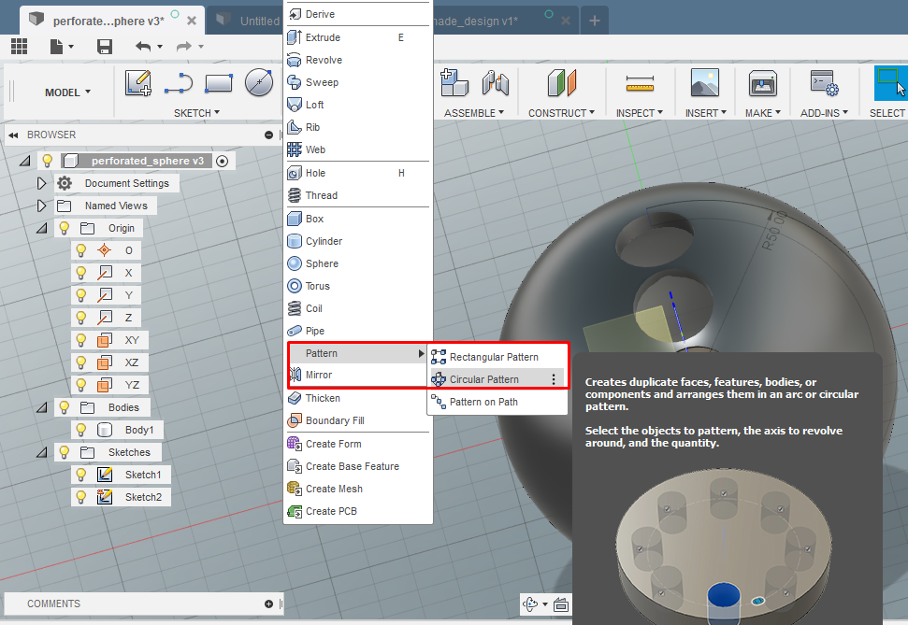Toggle Body1 visibility lightbulb
Image resolution: width=908 pixels, height=625 pixels.
pos(81,430)
